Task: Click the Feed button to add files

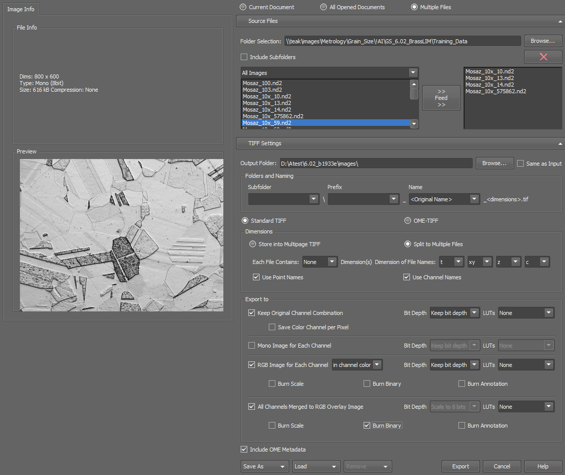Action: point(441,98)
